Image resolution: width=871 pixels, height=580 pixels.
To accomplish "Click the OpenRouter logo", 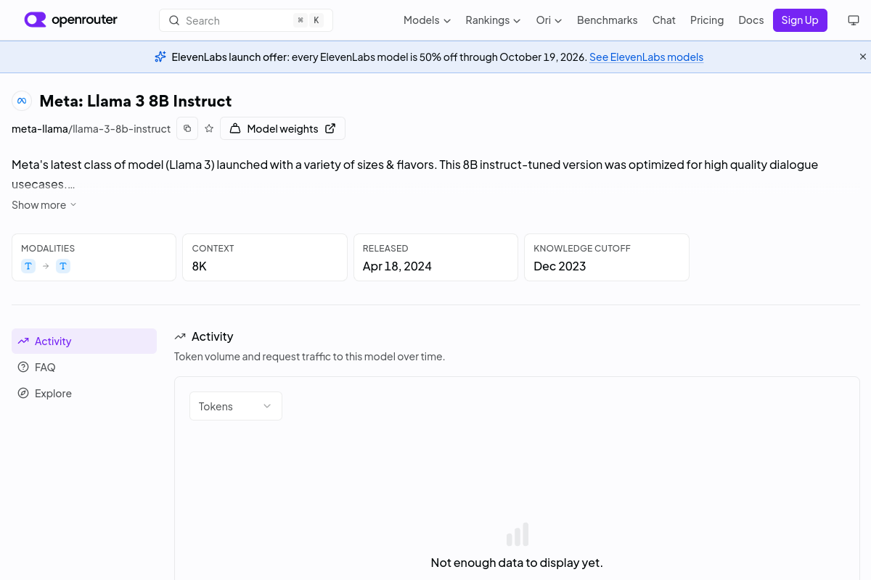I will [70, 20].
